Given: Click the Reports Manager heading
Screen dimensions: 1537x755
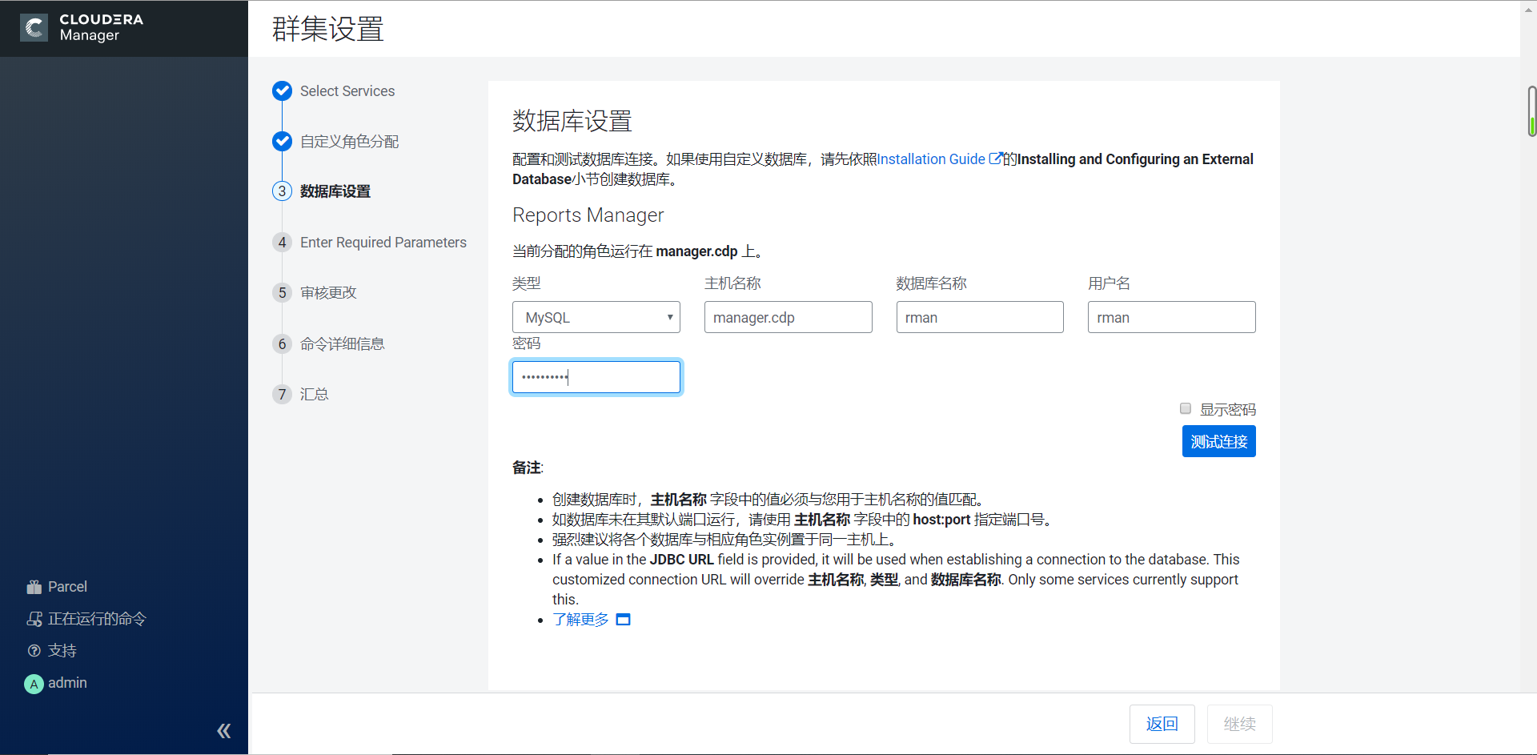Looking at the screenshot, I should point(588,215).
